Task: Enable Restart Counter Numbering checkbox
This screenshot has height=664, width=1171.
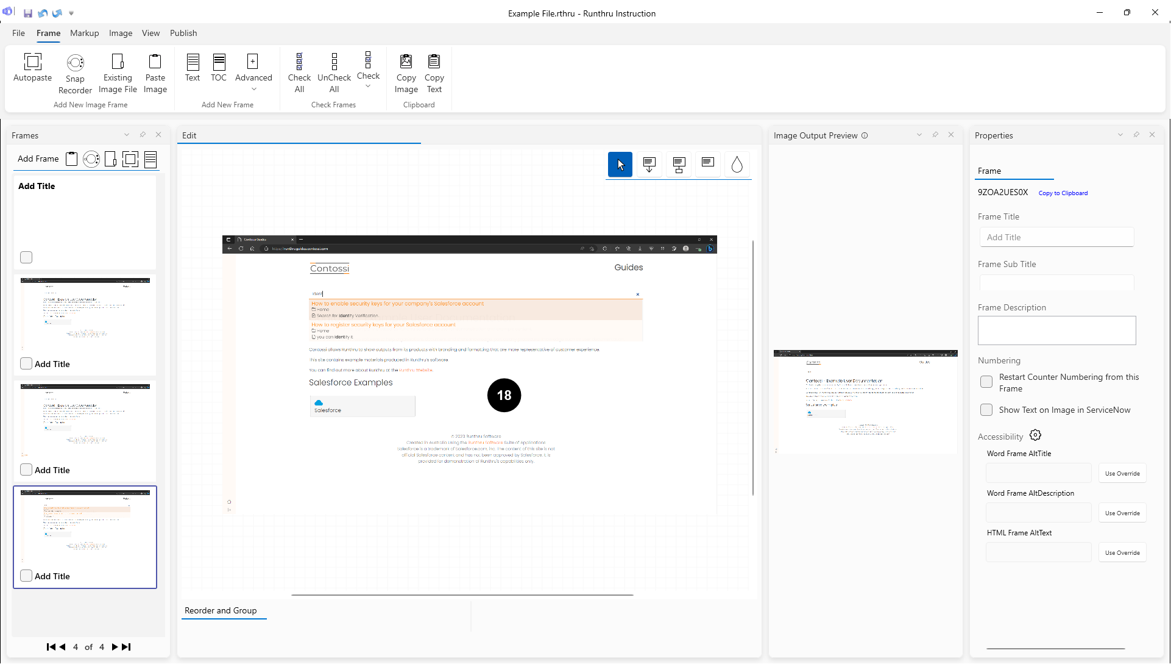Action: pos(986,382)
